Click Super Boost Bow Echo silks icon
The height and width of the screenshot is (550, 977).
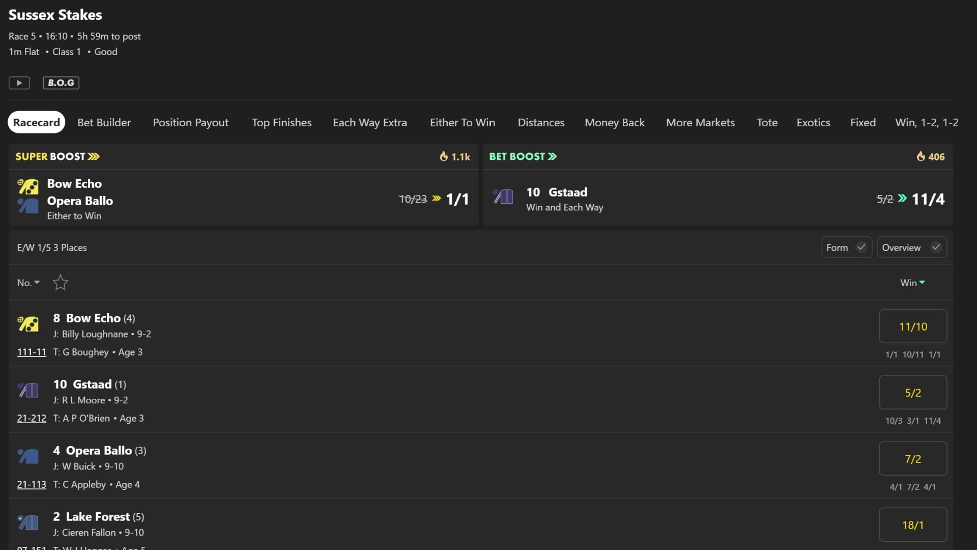(28, 186)
